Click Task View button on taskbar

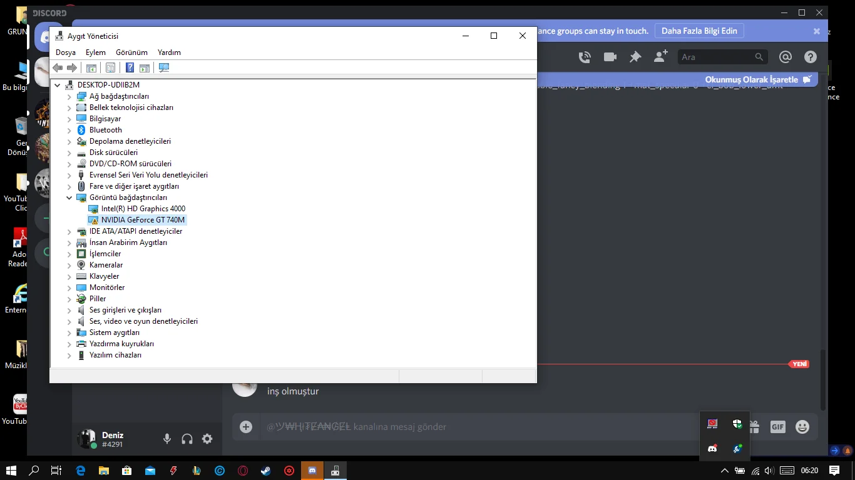pos(56,471)
